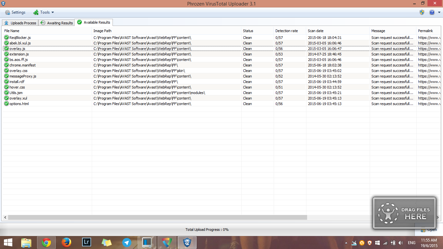Click the green check icon for install.rdf
Screen dimensions: 443x249
pos(6,82)
